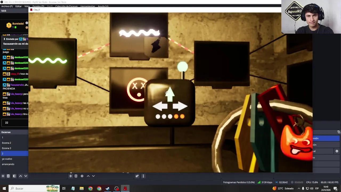Select scene arrancando
Screen dimensions: 341x192
click(x=14, y=164)
